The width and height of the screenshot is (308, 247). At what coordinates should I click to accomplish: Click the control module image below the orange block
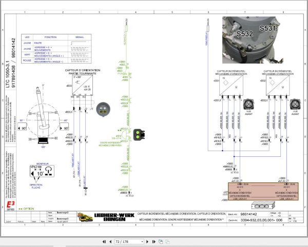tap(263, 205)
